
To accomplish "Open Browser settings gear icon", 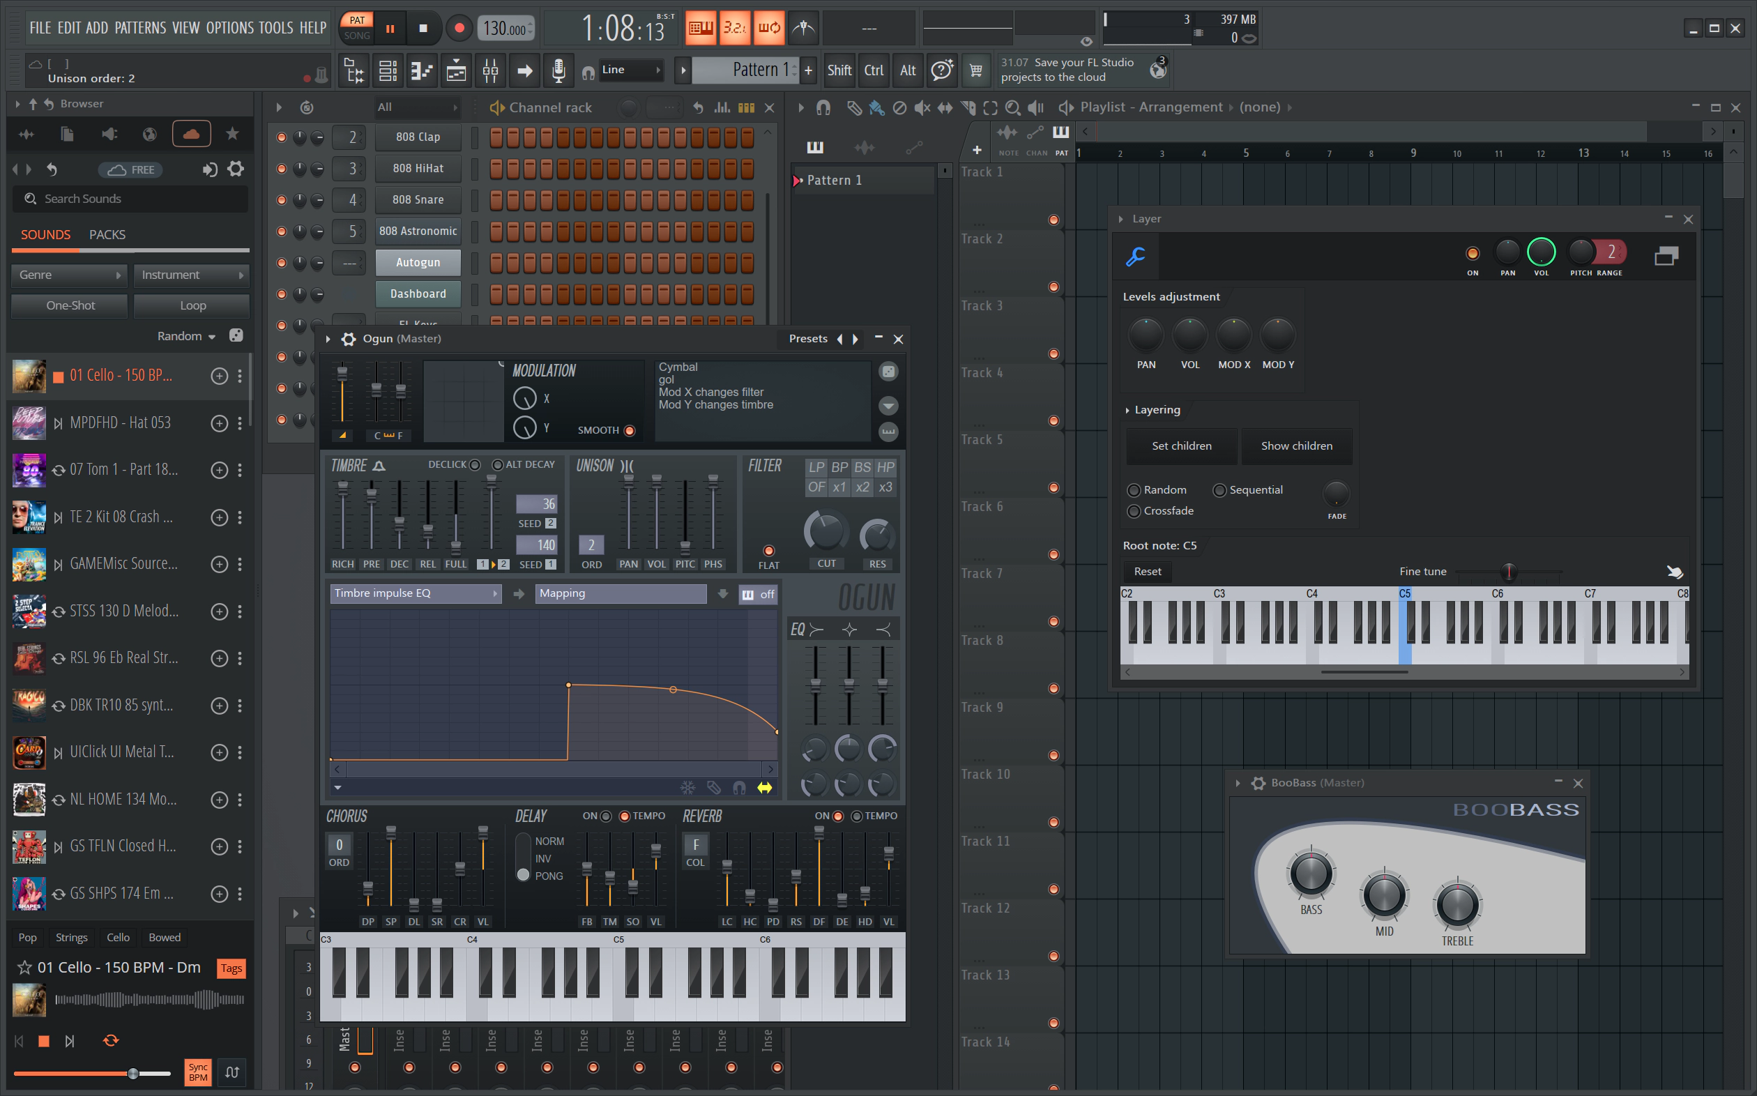I will tap(236, 169).
